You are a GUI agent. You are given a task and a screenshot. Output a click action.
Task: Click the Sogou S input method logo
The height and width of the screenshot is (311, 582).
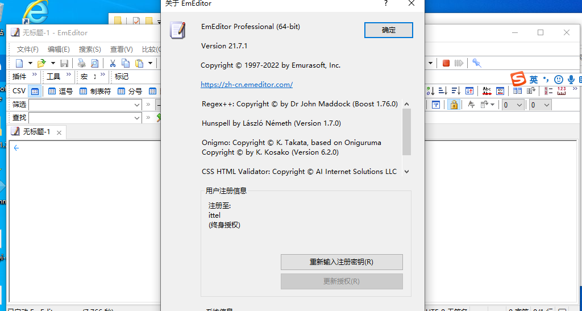(518, 79)
